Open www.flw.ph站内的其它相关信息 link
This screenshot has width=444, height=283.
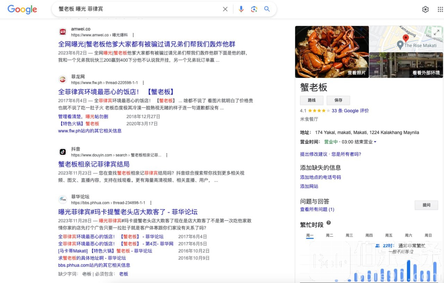90,131
